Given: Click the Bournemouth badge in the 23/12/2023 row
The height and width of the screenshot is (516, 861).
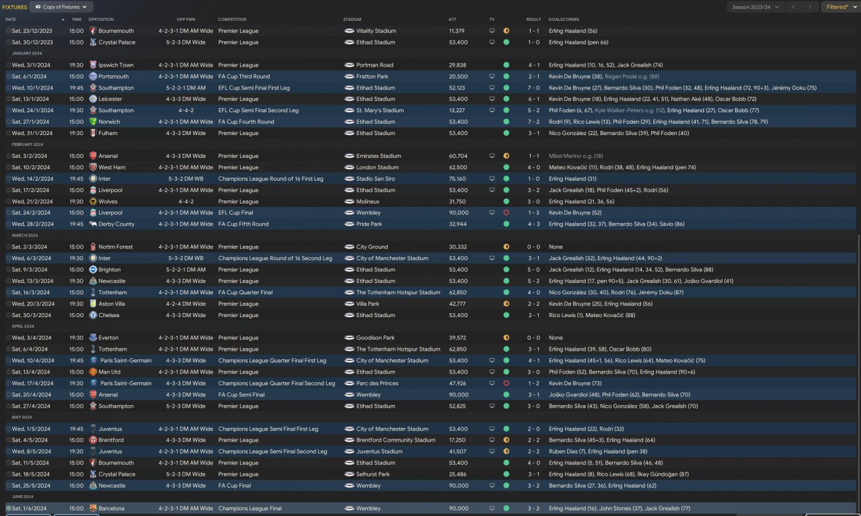Looking at the screenshot, I should pos(93,31).
